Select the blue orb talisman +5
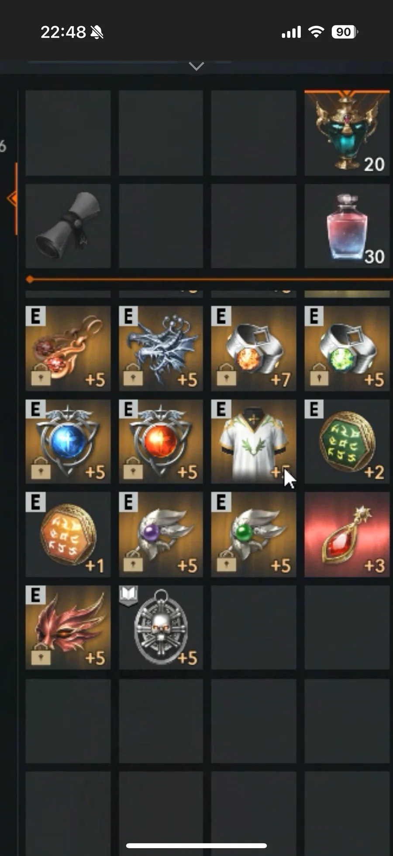The width and height of the screenshot is (393, 856). pos(68,441)
